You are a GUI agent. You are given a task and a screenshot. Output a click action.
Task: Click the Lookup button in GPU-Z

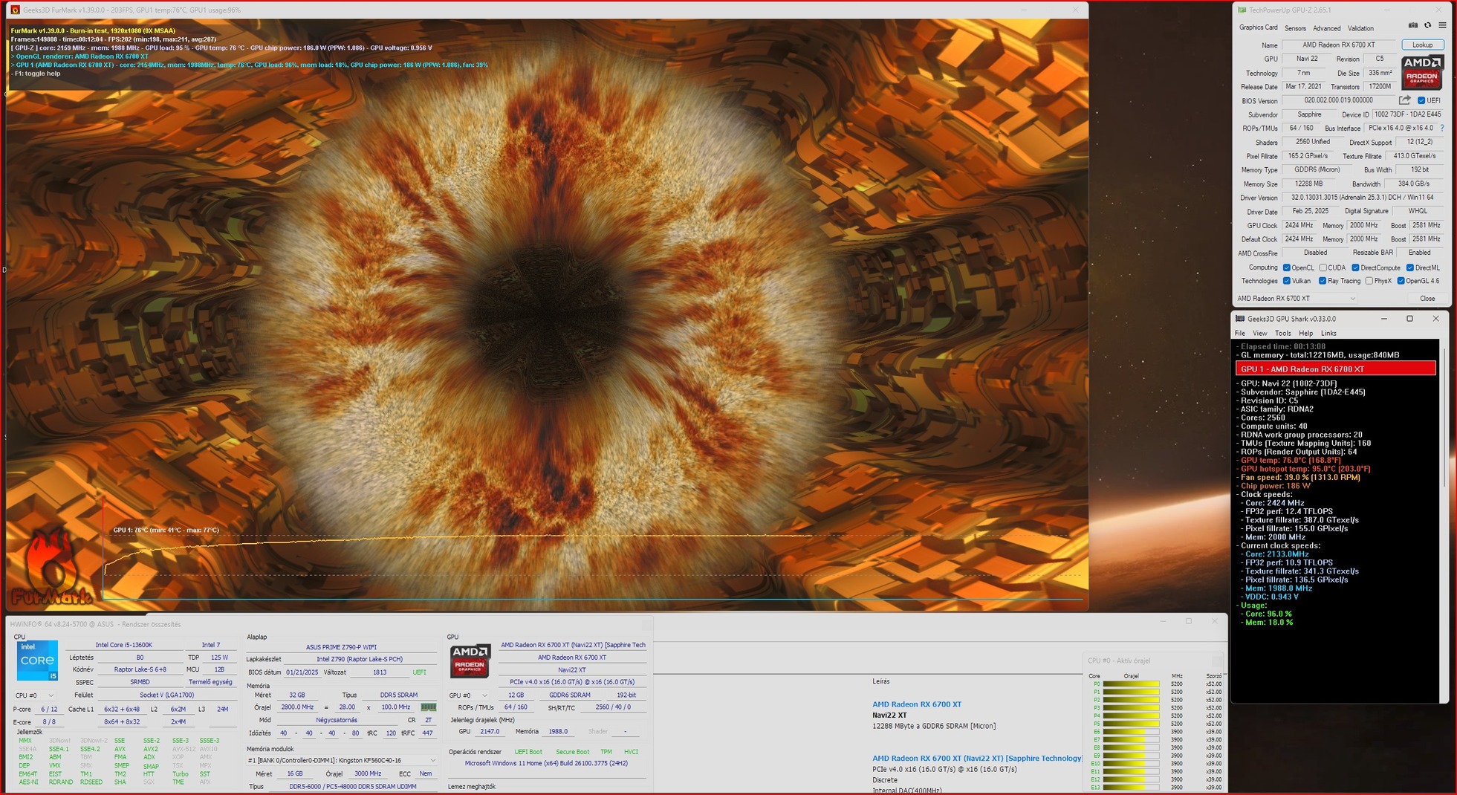pyautogui.click(x=1422, y=45)
